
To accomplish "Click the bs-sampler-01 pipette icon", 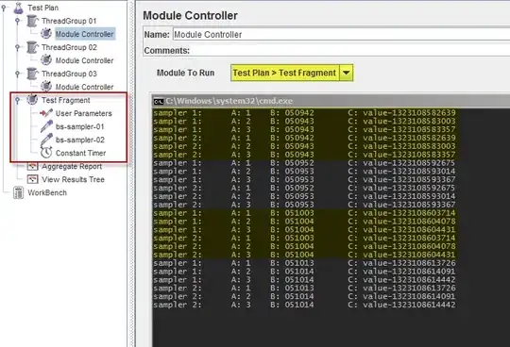I will pos(46,126).
